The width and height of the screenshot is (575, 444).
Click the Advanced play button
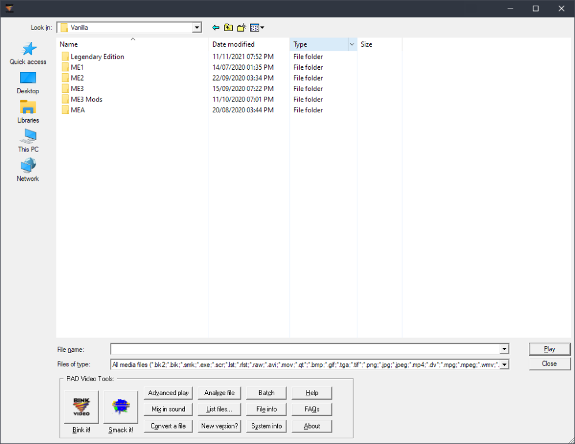[x=168, y=393]
